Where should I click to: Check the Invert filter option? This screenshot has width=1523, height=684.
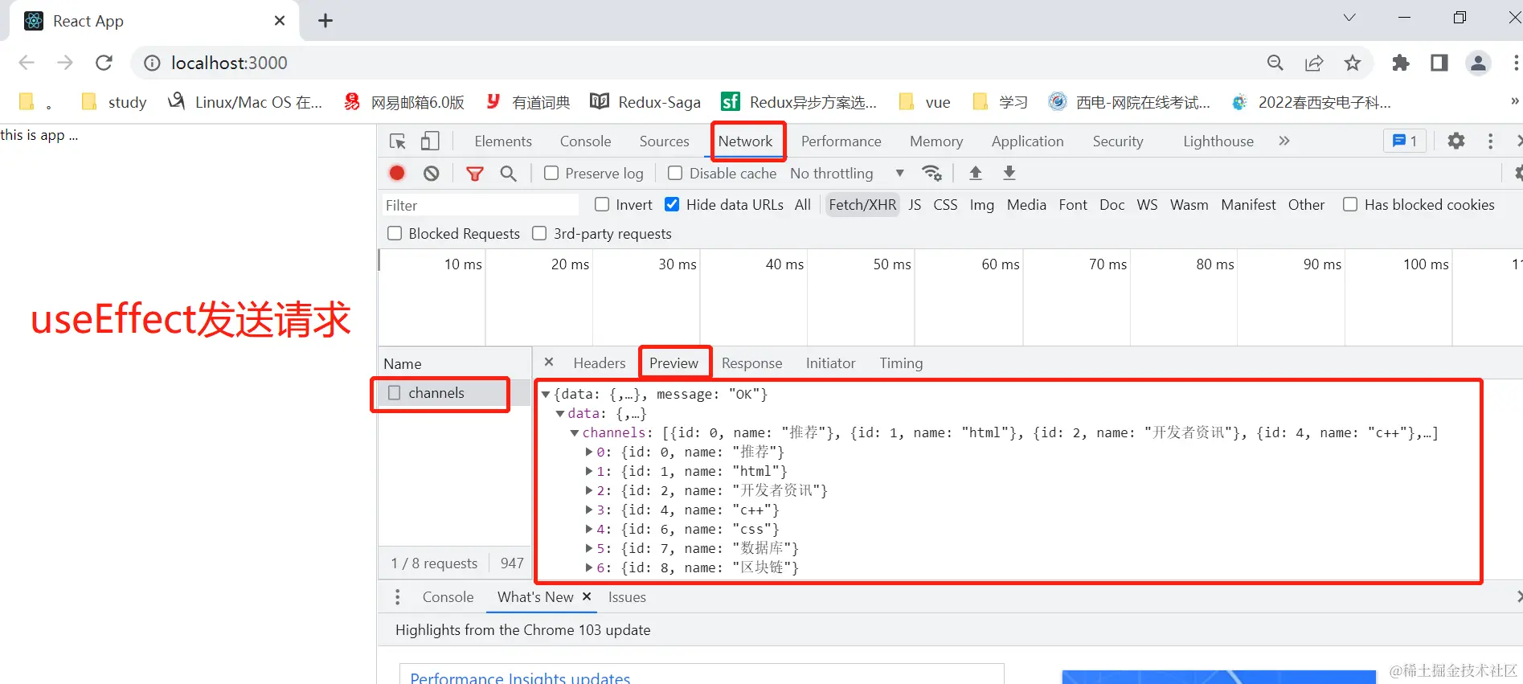(602, 204)
